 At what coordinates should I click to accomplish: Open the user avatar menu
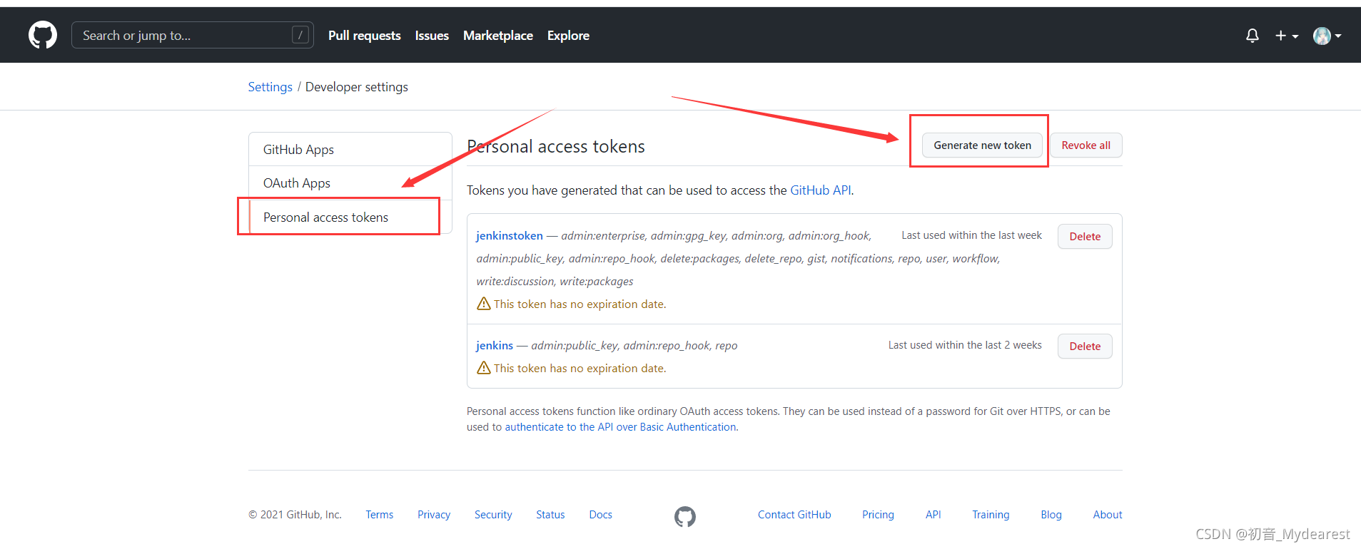tap(1327, 36)
